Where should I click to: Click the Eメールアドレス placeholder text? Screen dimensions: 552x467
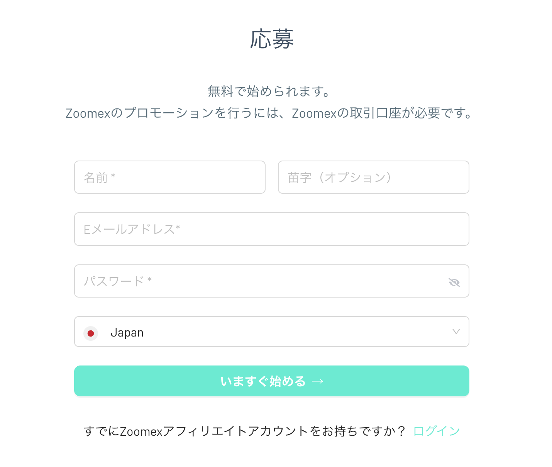pyautogui.click(x=132, y=229)
